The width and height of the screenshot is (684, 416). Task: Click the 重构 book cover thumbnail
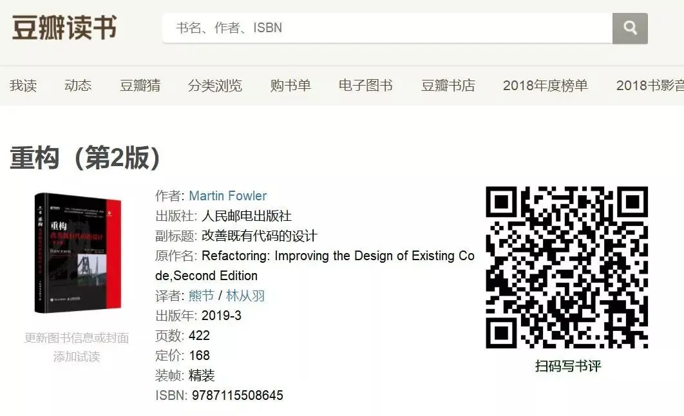pyautogui.click(x=78, y=253)
